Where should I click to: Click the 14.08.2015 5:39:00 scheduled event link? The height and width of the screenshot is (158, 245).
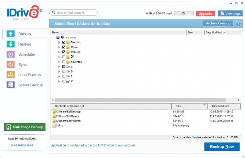click(x=22, y=145)
